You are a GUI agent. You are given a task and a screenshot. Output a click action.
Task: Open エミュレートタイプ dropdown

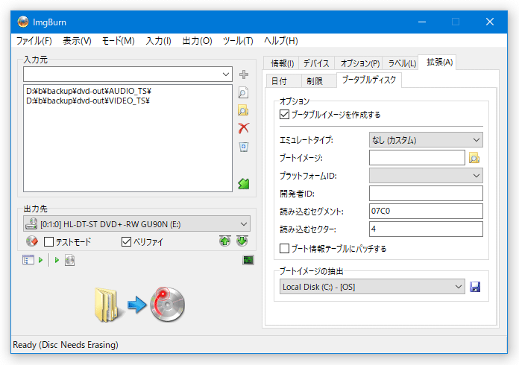tap(426, 140)
